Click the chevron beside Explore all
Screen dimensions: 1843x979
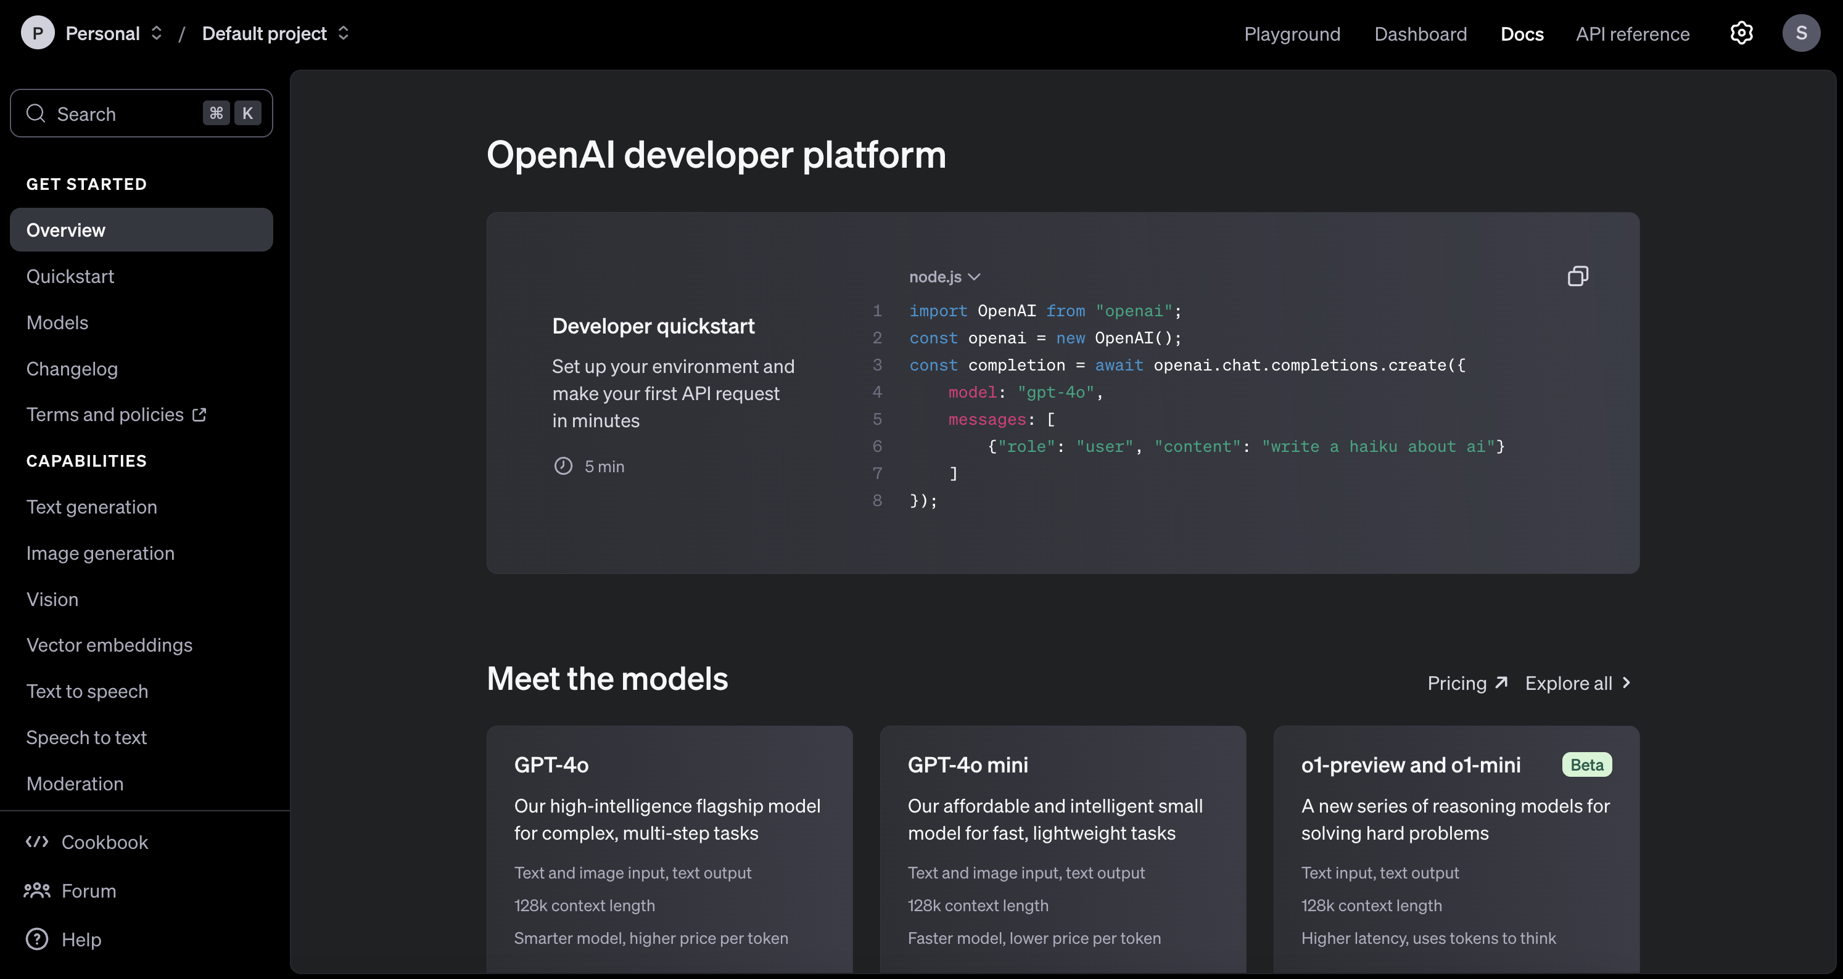pos(1627,683)
